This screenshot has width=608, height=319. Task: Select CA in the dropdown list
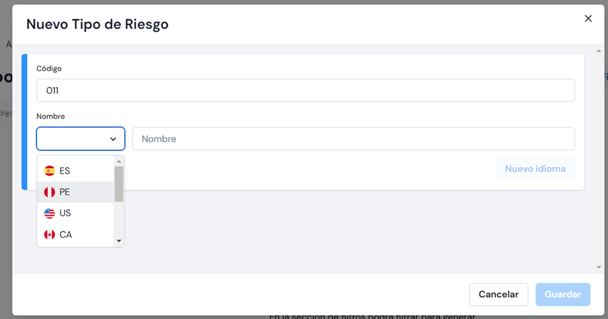click(75, 234)
